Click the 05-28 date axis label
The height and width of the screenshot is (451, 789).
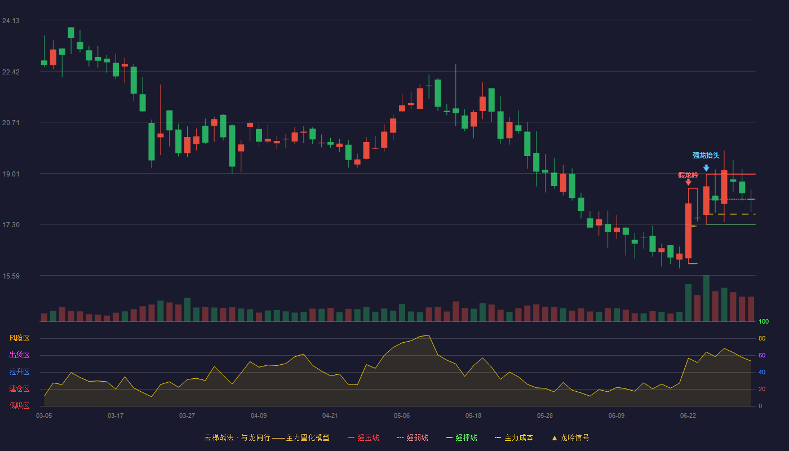pos(545,415)
